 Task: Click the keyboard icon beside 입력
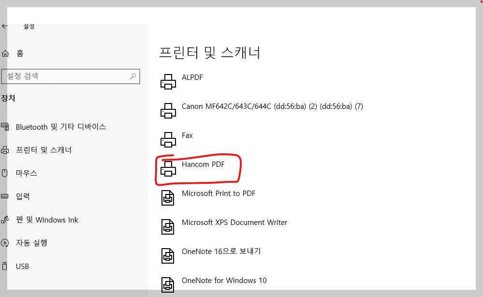[5, 196]
